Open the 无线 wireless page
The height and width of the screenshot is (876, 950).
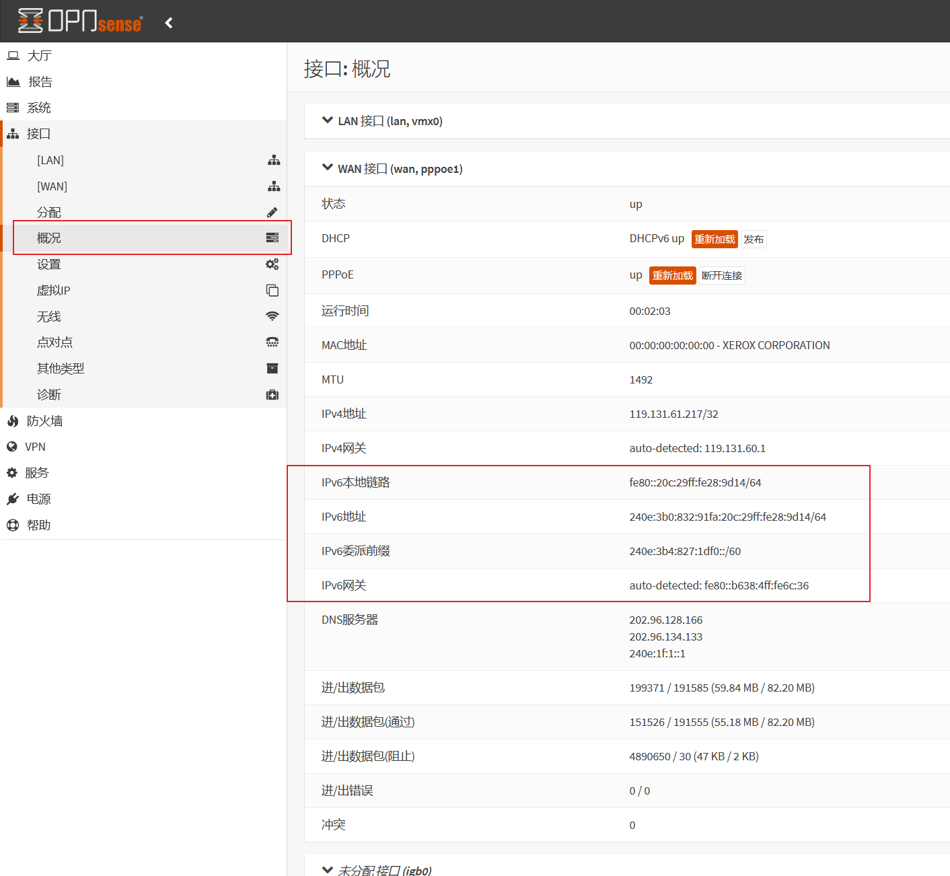tap(145, 316)
